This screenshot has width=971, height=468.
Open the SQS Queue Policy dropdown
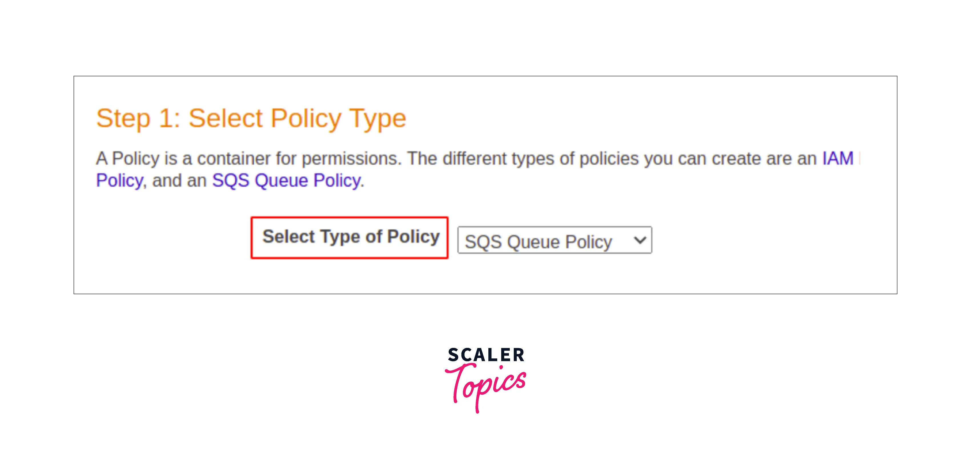click(x=554, y=240)
